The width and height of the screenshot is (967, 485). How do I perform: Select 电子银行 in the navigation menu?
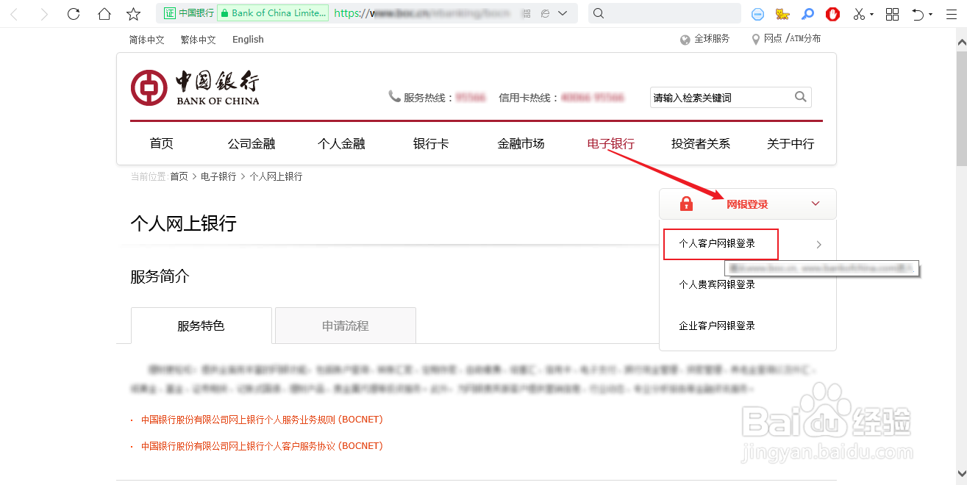click(610, 143)
